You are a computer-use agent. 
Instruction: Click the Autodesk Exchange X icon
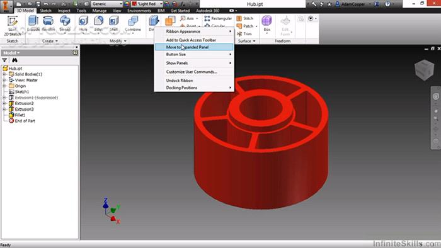coord(377,4)
